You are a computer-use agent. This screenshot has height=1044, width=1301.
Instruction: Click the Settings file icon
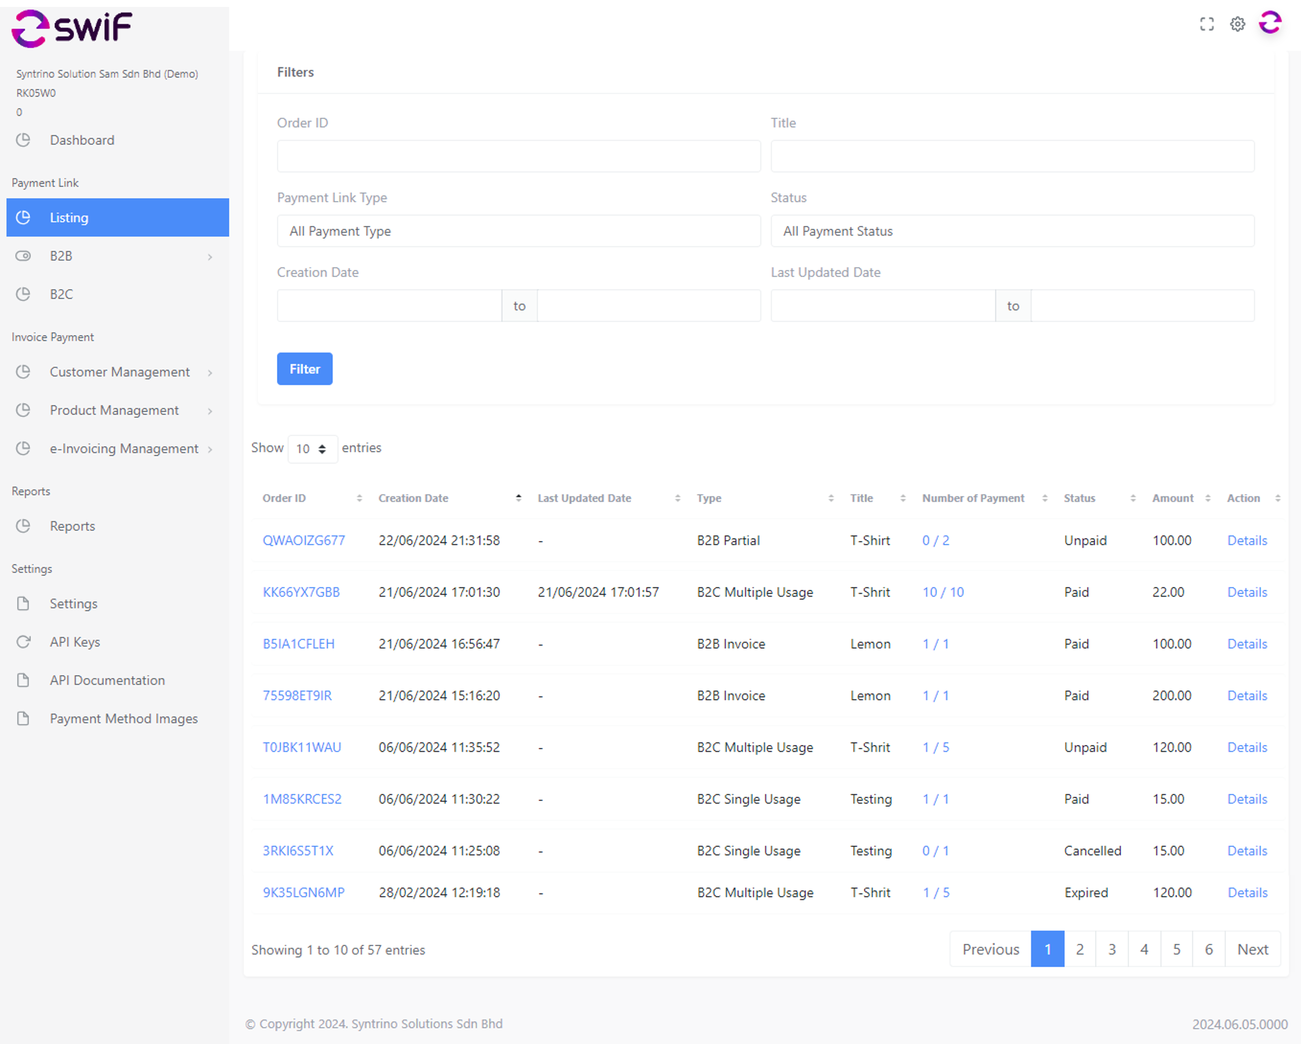click(23, 603)
